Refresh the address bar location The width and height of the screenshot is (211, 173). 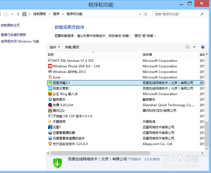[146, 14]
